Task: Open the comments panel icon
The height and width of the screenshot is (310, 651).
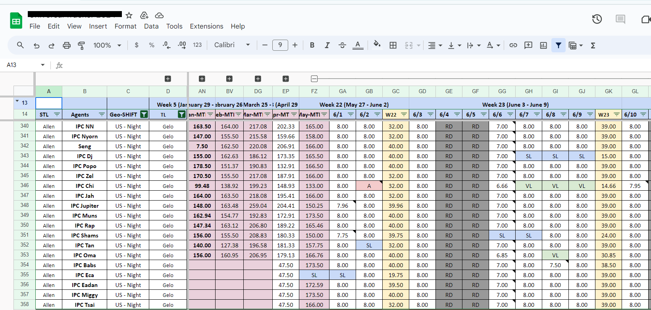Action: coord(620,19)
